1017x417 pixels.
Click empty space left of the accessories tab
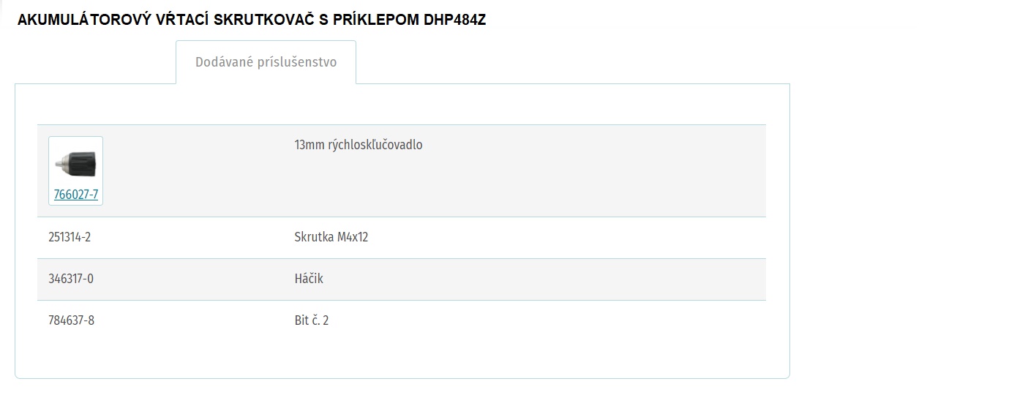95,62
